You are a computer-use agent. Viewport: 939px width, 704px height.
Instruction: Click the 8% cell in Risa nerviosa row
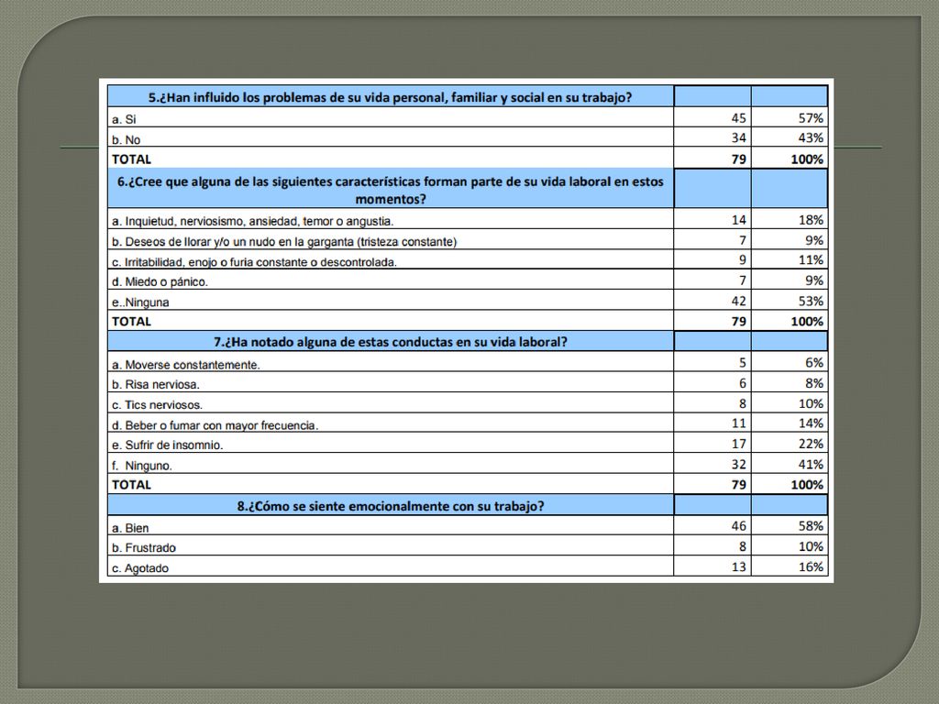(814, 382)
